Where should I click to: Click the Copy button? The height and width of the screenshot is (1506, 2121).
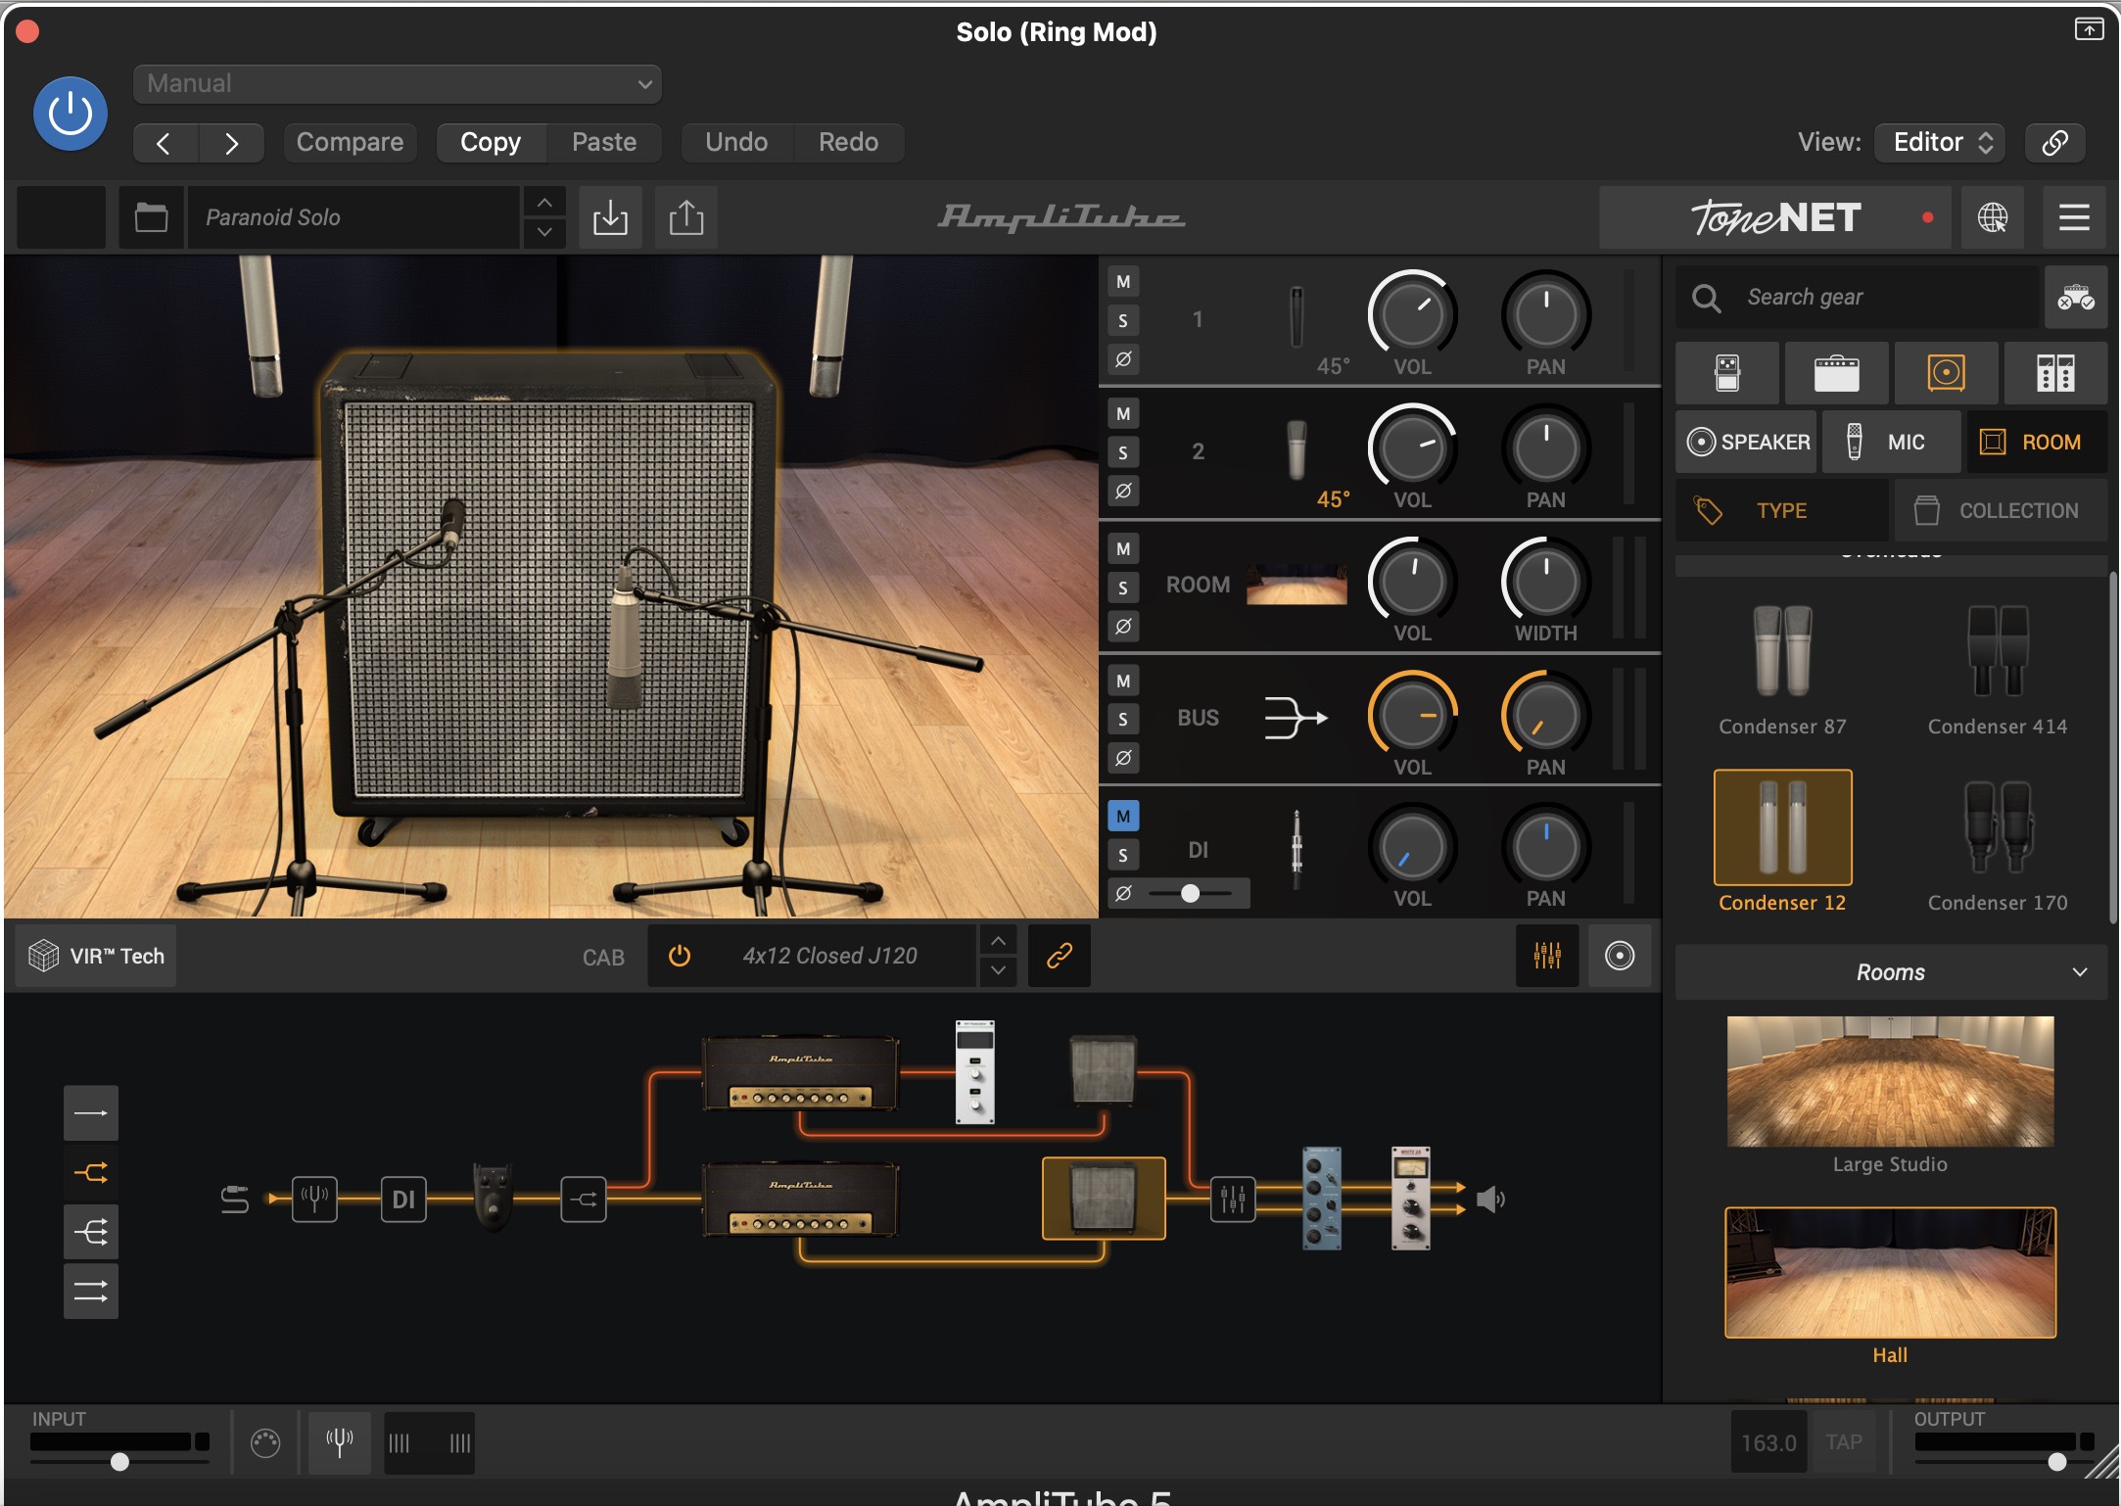[491, 143]
